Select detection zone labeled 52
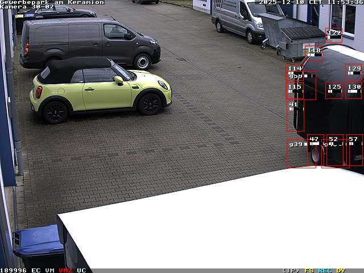 point(334,150)
